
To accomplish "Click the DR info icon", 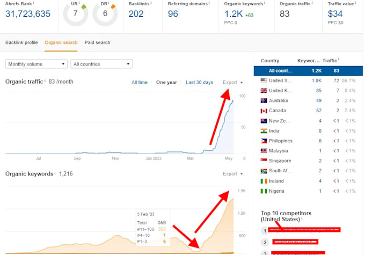I will [x=109, y=3].
